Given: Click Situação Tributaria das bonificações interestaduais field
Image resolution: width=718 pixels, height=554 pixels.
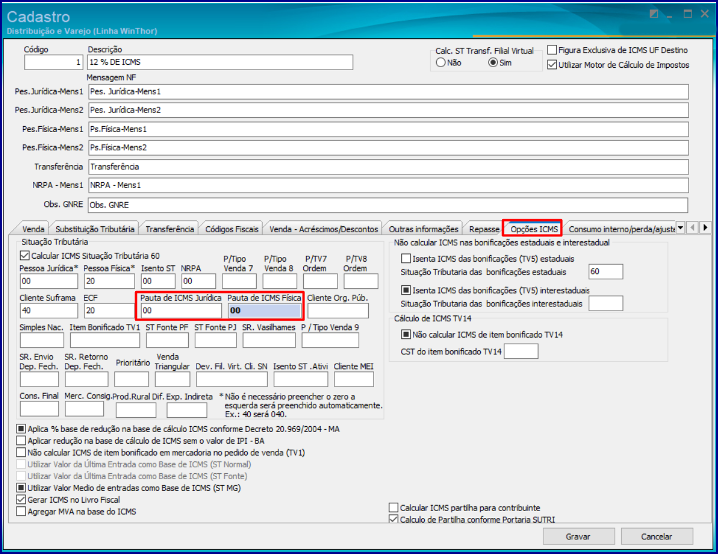Looking at the screenshot, I should tap(606, 304).
